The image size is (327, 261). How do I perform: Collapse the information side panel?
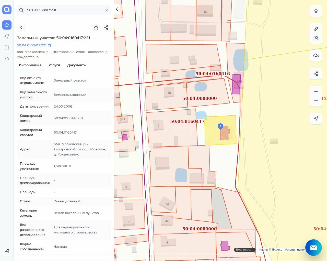tap(117, 9)
